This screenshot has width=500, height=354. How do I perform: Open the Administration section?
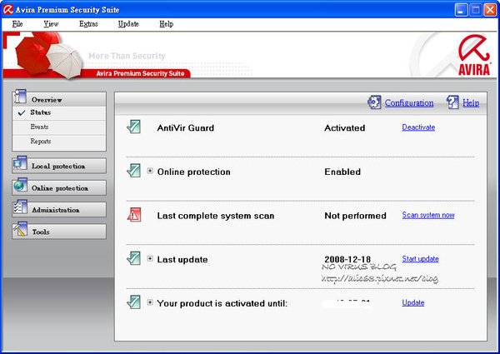59,210
